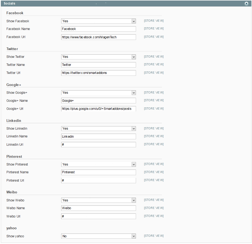Open the Show yahoo dropdown
The width and height of the screenshot is (252, 244).
coord(99,236)
